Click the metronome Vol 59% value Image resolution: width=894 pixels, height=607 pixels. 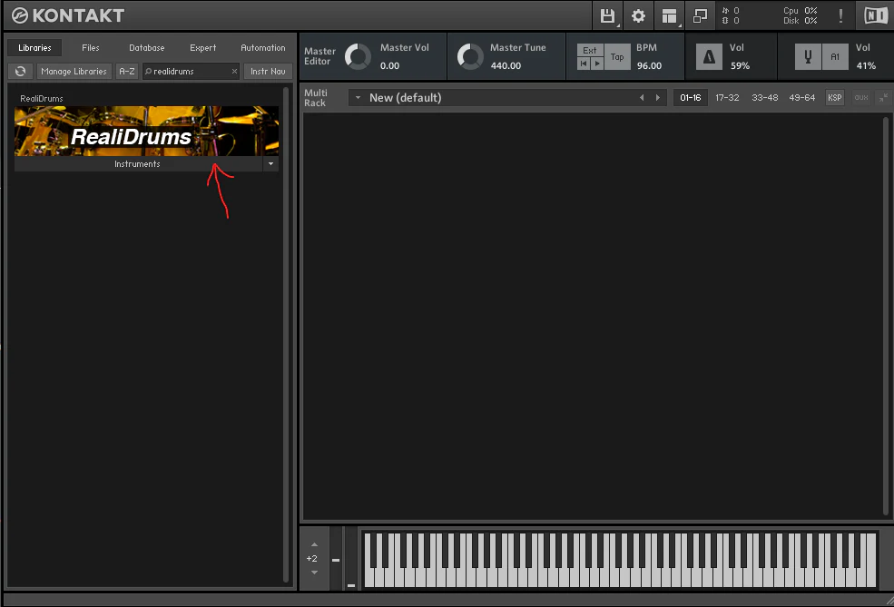point(740,65)
